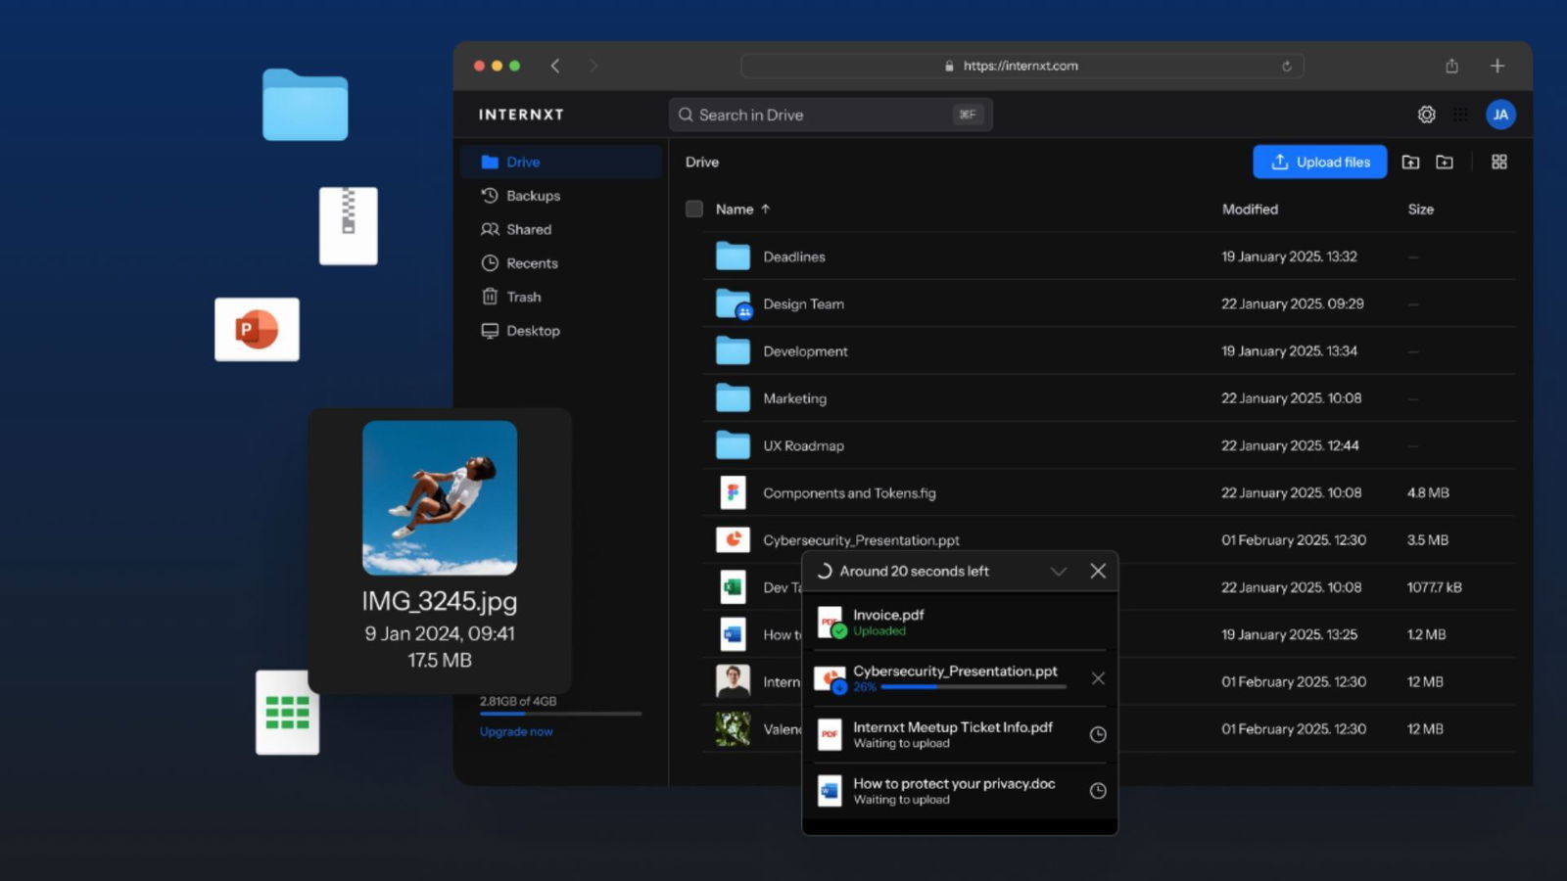Open the apps grid switcher icon

pos(1460,115)
